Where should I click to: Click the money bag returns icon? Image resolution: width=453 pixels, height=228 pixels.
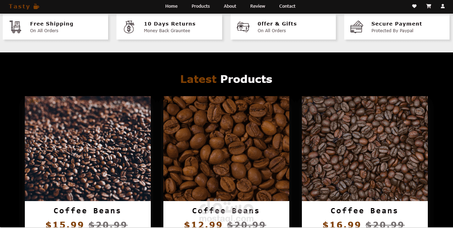point(129,27)
